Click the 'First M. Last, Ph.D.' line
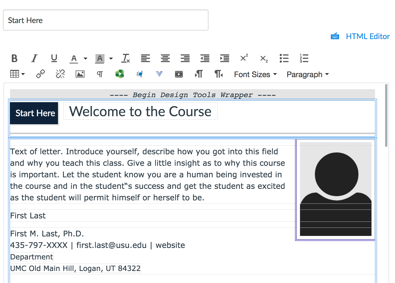The width and height of the screenshot is (395, 283). (x=47, y=234)
